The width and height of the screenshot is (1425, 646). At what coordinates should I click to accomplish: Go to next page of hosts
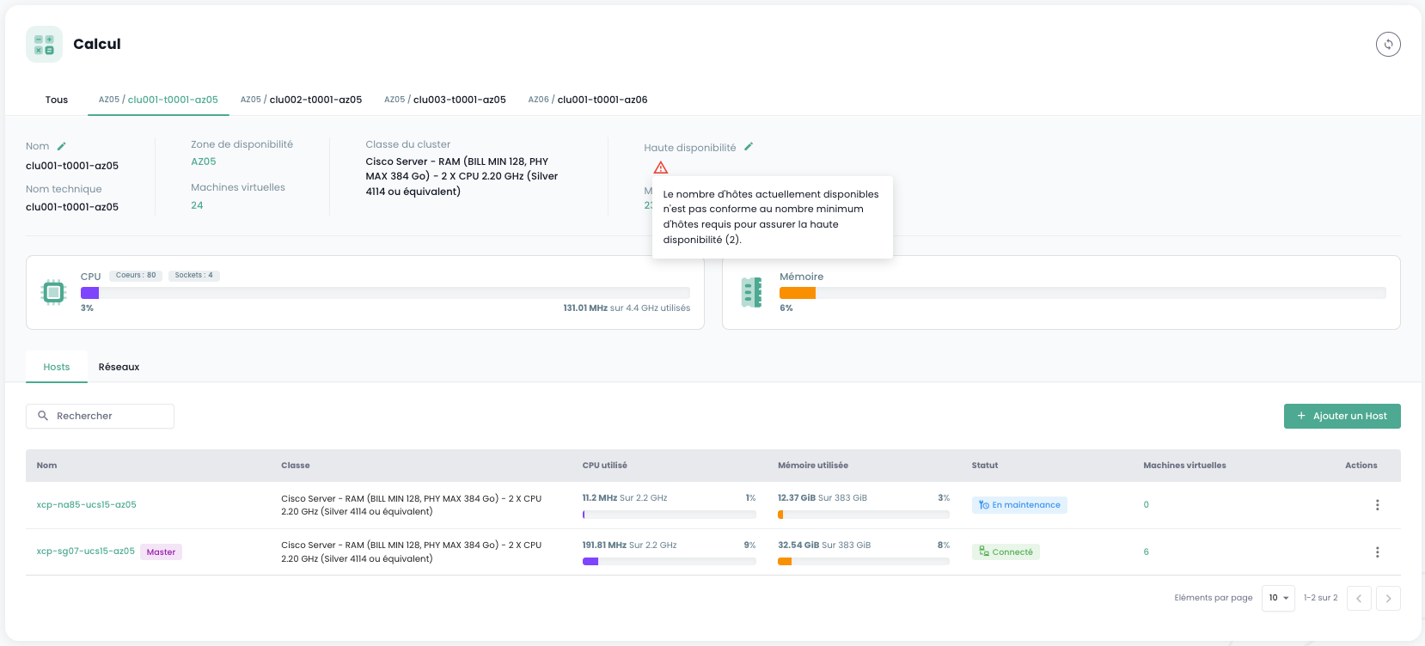(x=1388, y=598)
